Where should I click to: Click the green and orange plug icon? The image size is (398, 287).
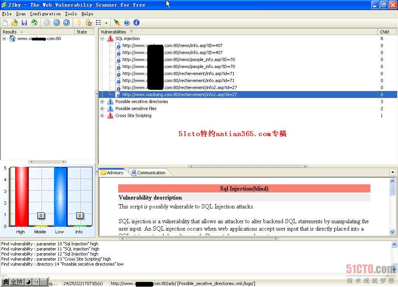(x=117, y=23)
